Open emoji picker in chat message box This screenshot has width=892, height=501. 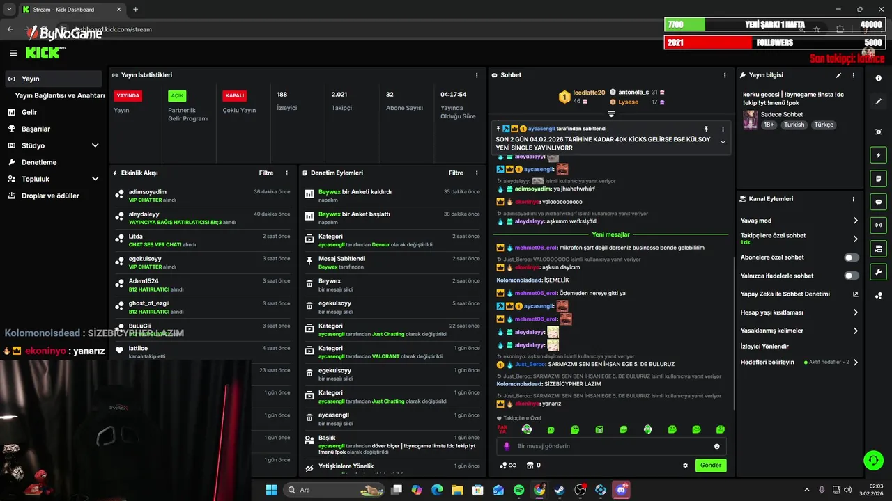(716, 446)
